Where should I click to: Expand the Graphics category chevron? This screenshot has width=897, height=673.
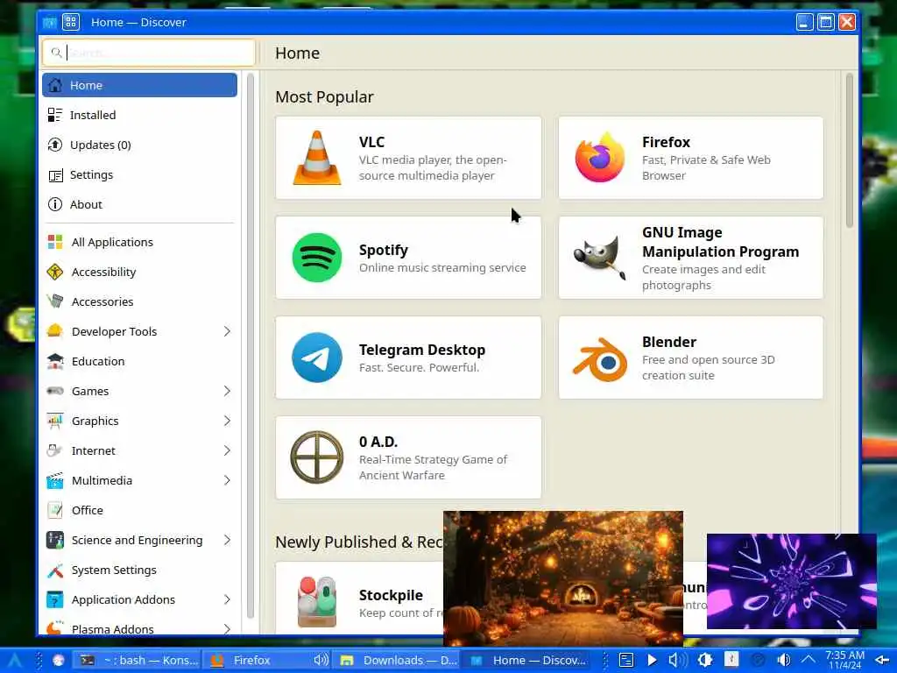click(x=227, y=421)
